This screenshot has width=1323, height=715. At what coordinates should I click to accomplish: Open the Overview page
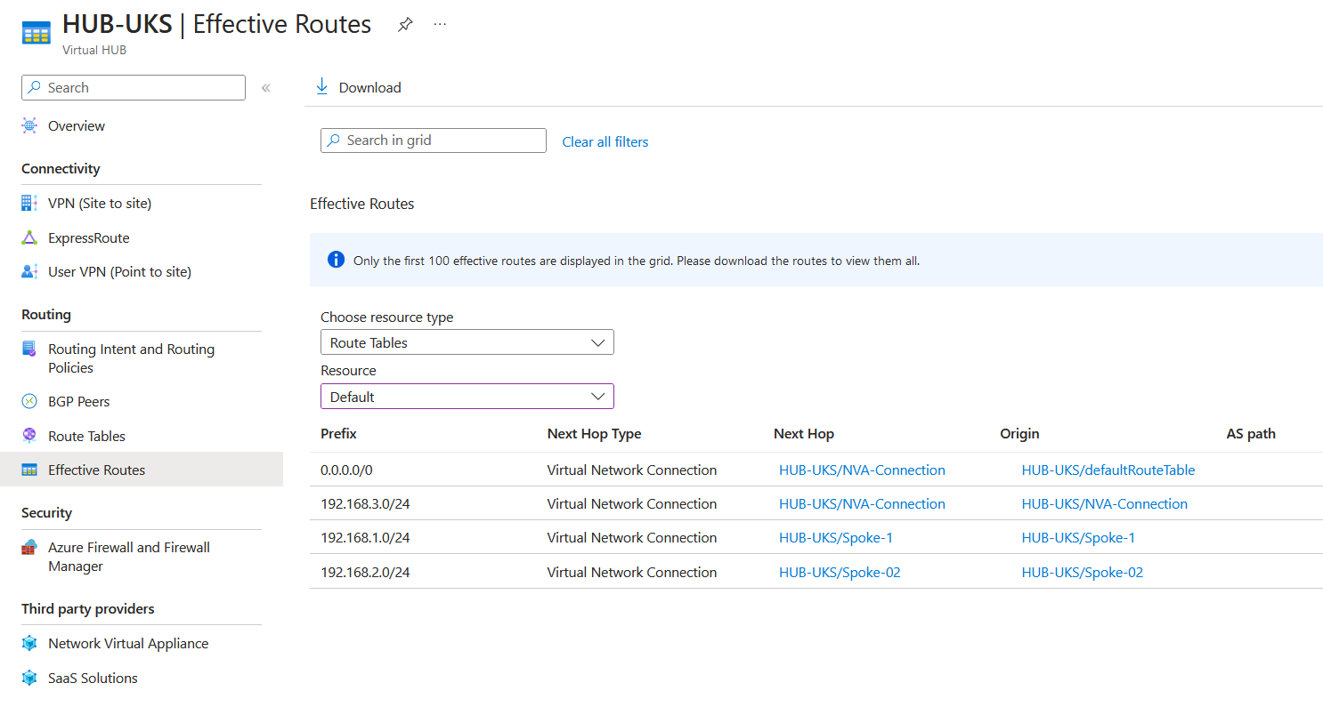click(x=77, y=126)
